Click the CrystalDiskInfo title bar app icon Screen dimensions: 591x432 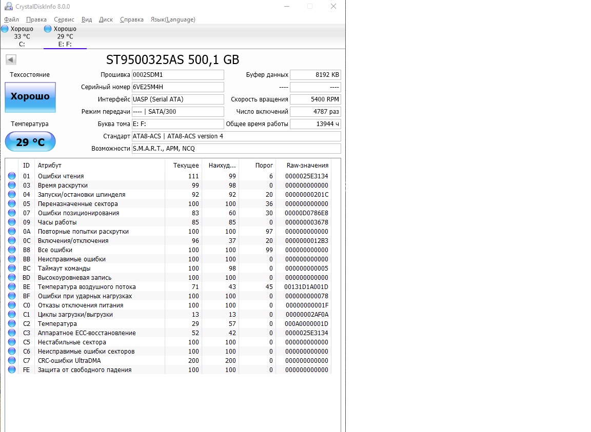pos(8,6)
